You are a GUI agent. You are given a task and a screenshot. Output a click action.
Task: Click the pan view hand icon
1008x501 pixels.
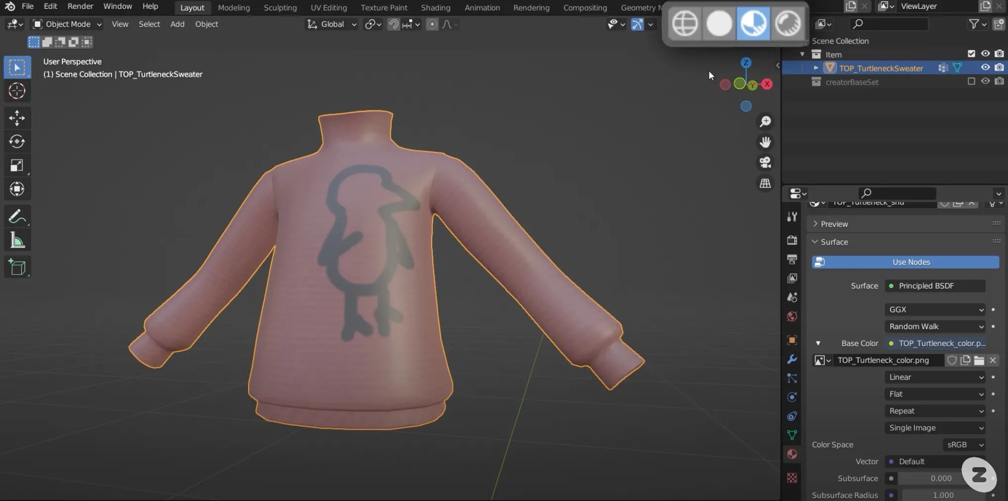coord(765,143)
